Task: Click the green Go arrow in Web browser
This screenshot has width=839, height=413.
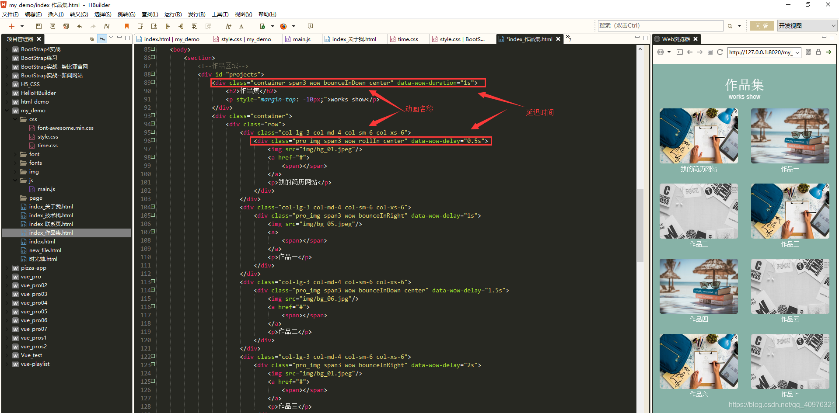Action: [829, 52]
